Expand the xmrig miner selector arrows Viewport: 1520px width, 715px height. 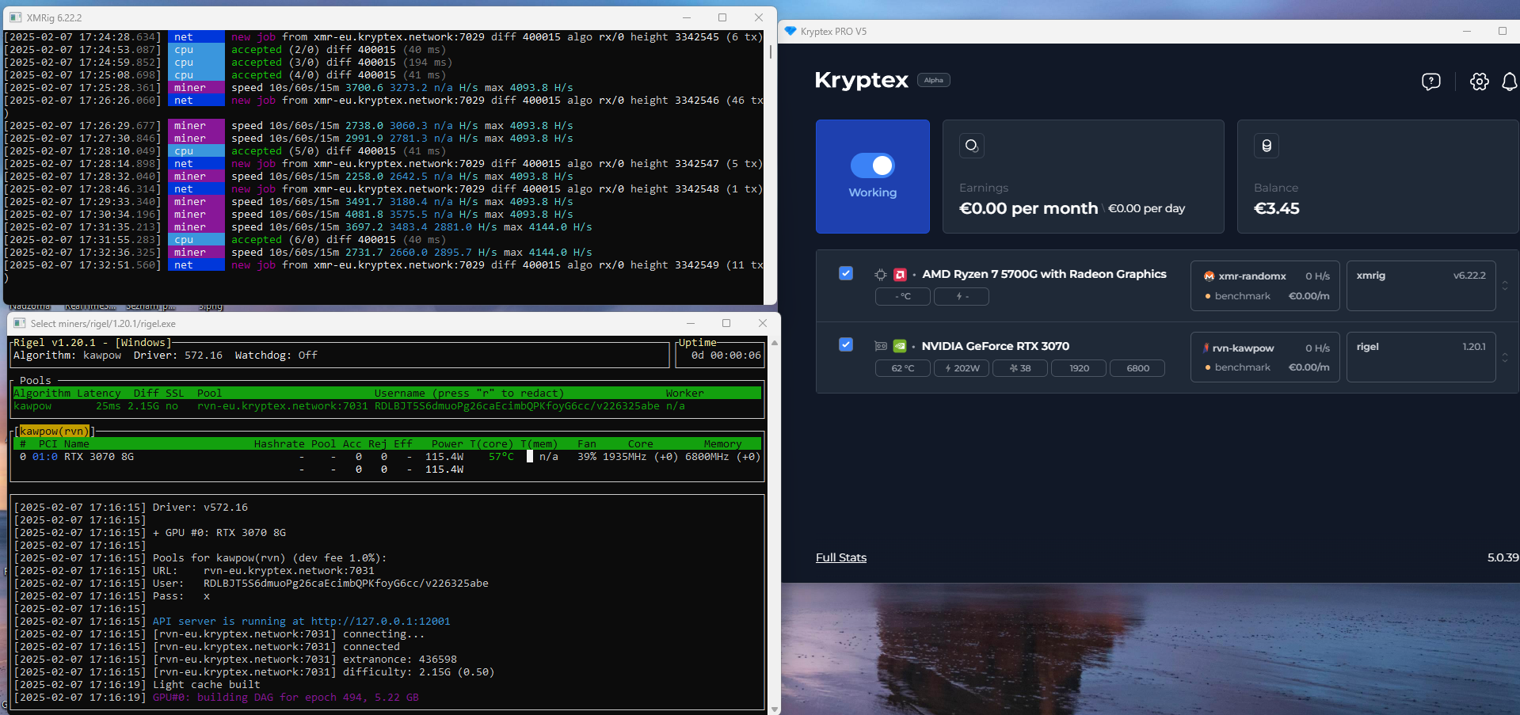pyautogui.click(x=1505, y=286)
